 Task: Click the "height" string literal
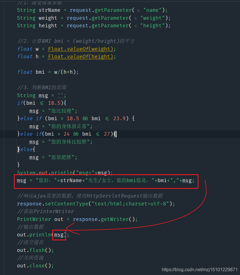(152, 26)
